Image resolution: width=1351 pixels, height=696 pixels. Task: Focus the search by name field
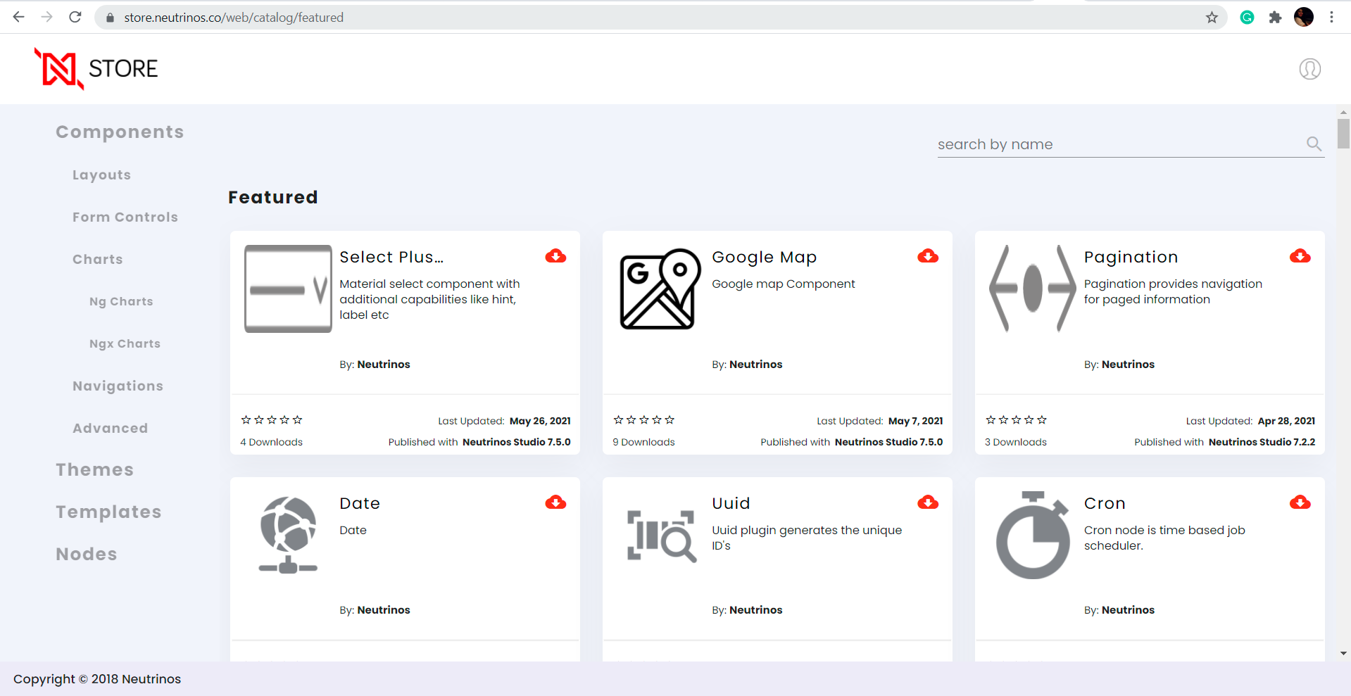coord(1119,144)
